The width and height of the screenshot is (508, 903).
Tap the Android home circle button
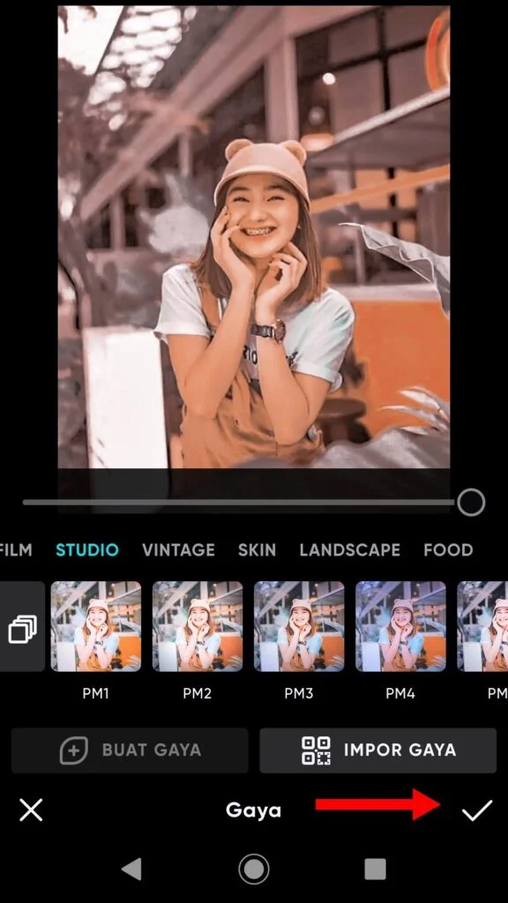(254, 869)
